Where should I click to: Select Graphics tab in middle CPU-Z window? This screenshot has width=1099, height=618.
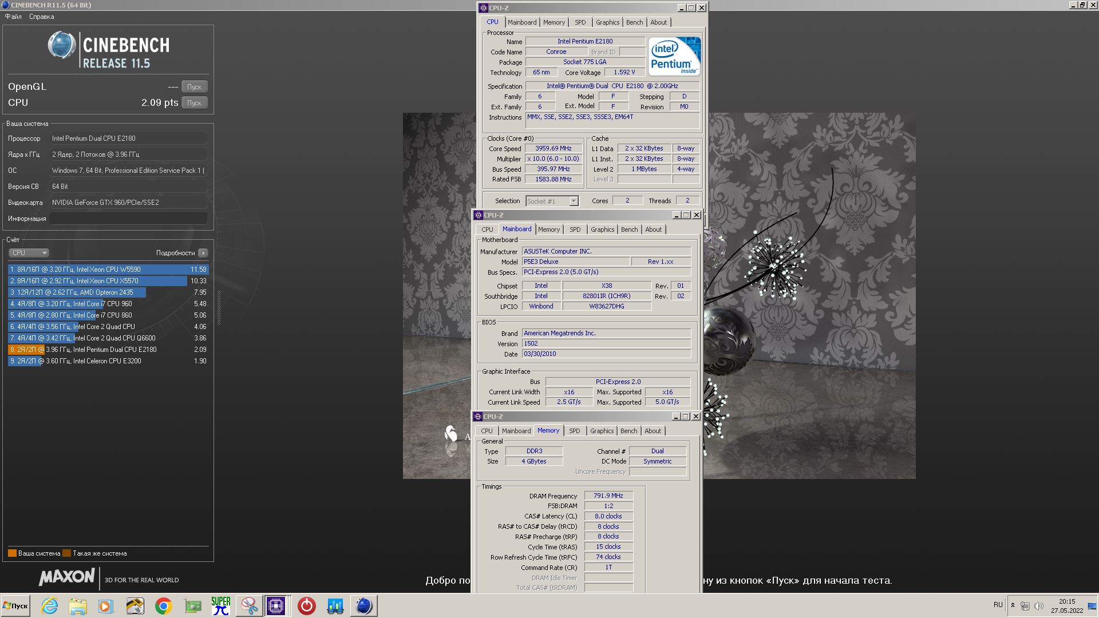click(602, 229)
